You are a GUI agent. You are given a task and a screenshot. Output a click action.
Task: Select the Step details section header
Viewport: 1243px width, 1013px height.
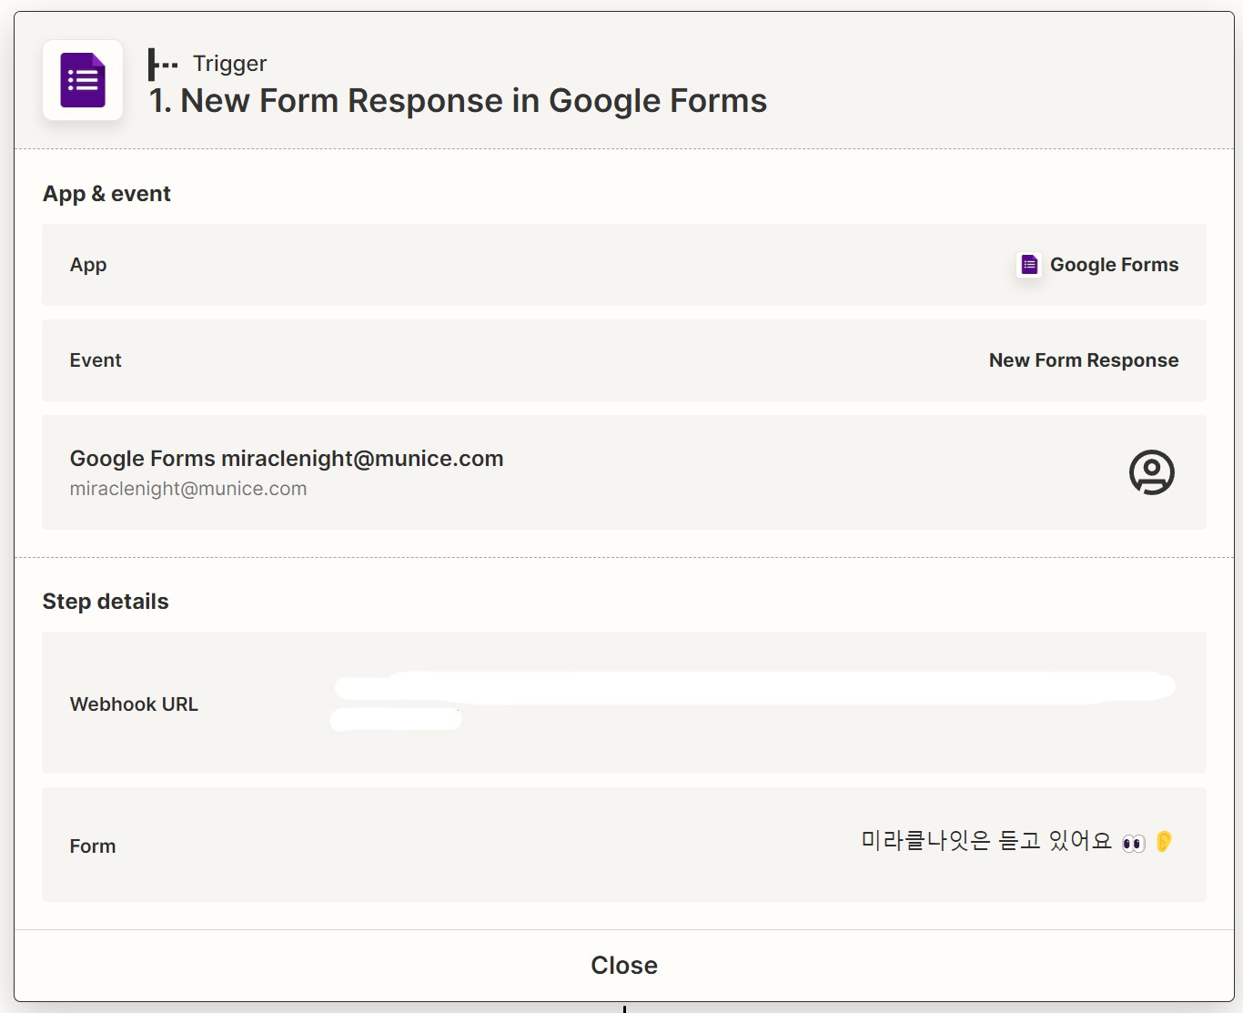(106, 601)
